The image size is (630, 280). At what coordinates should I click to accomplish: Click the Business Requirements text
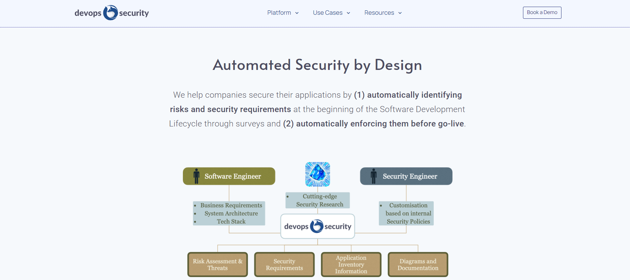231,205
